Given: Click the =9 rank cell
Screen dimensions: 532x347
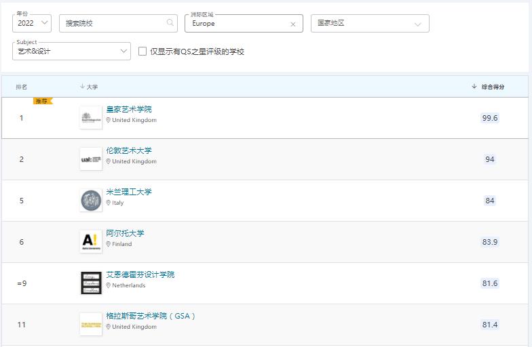Looking at the screenshot, I should [22, 283].
